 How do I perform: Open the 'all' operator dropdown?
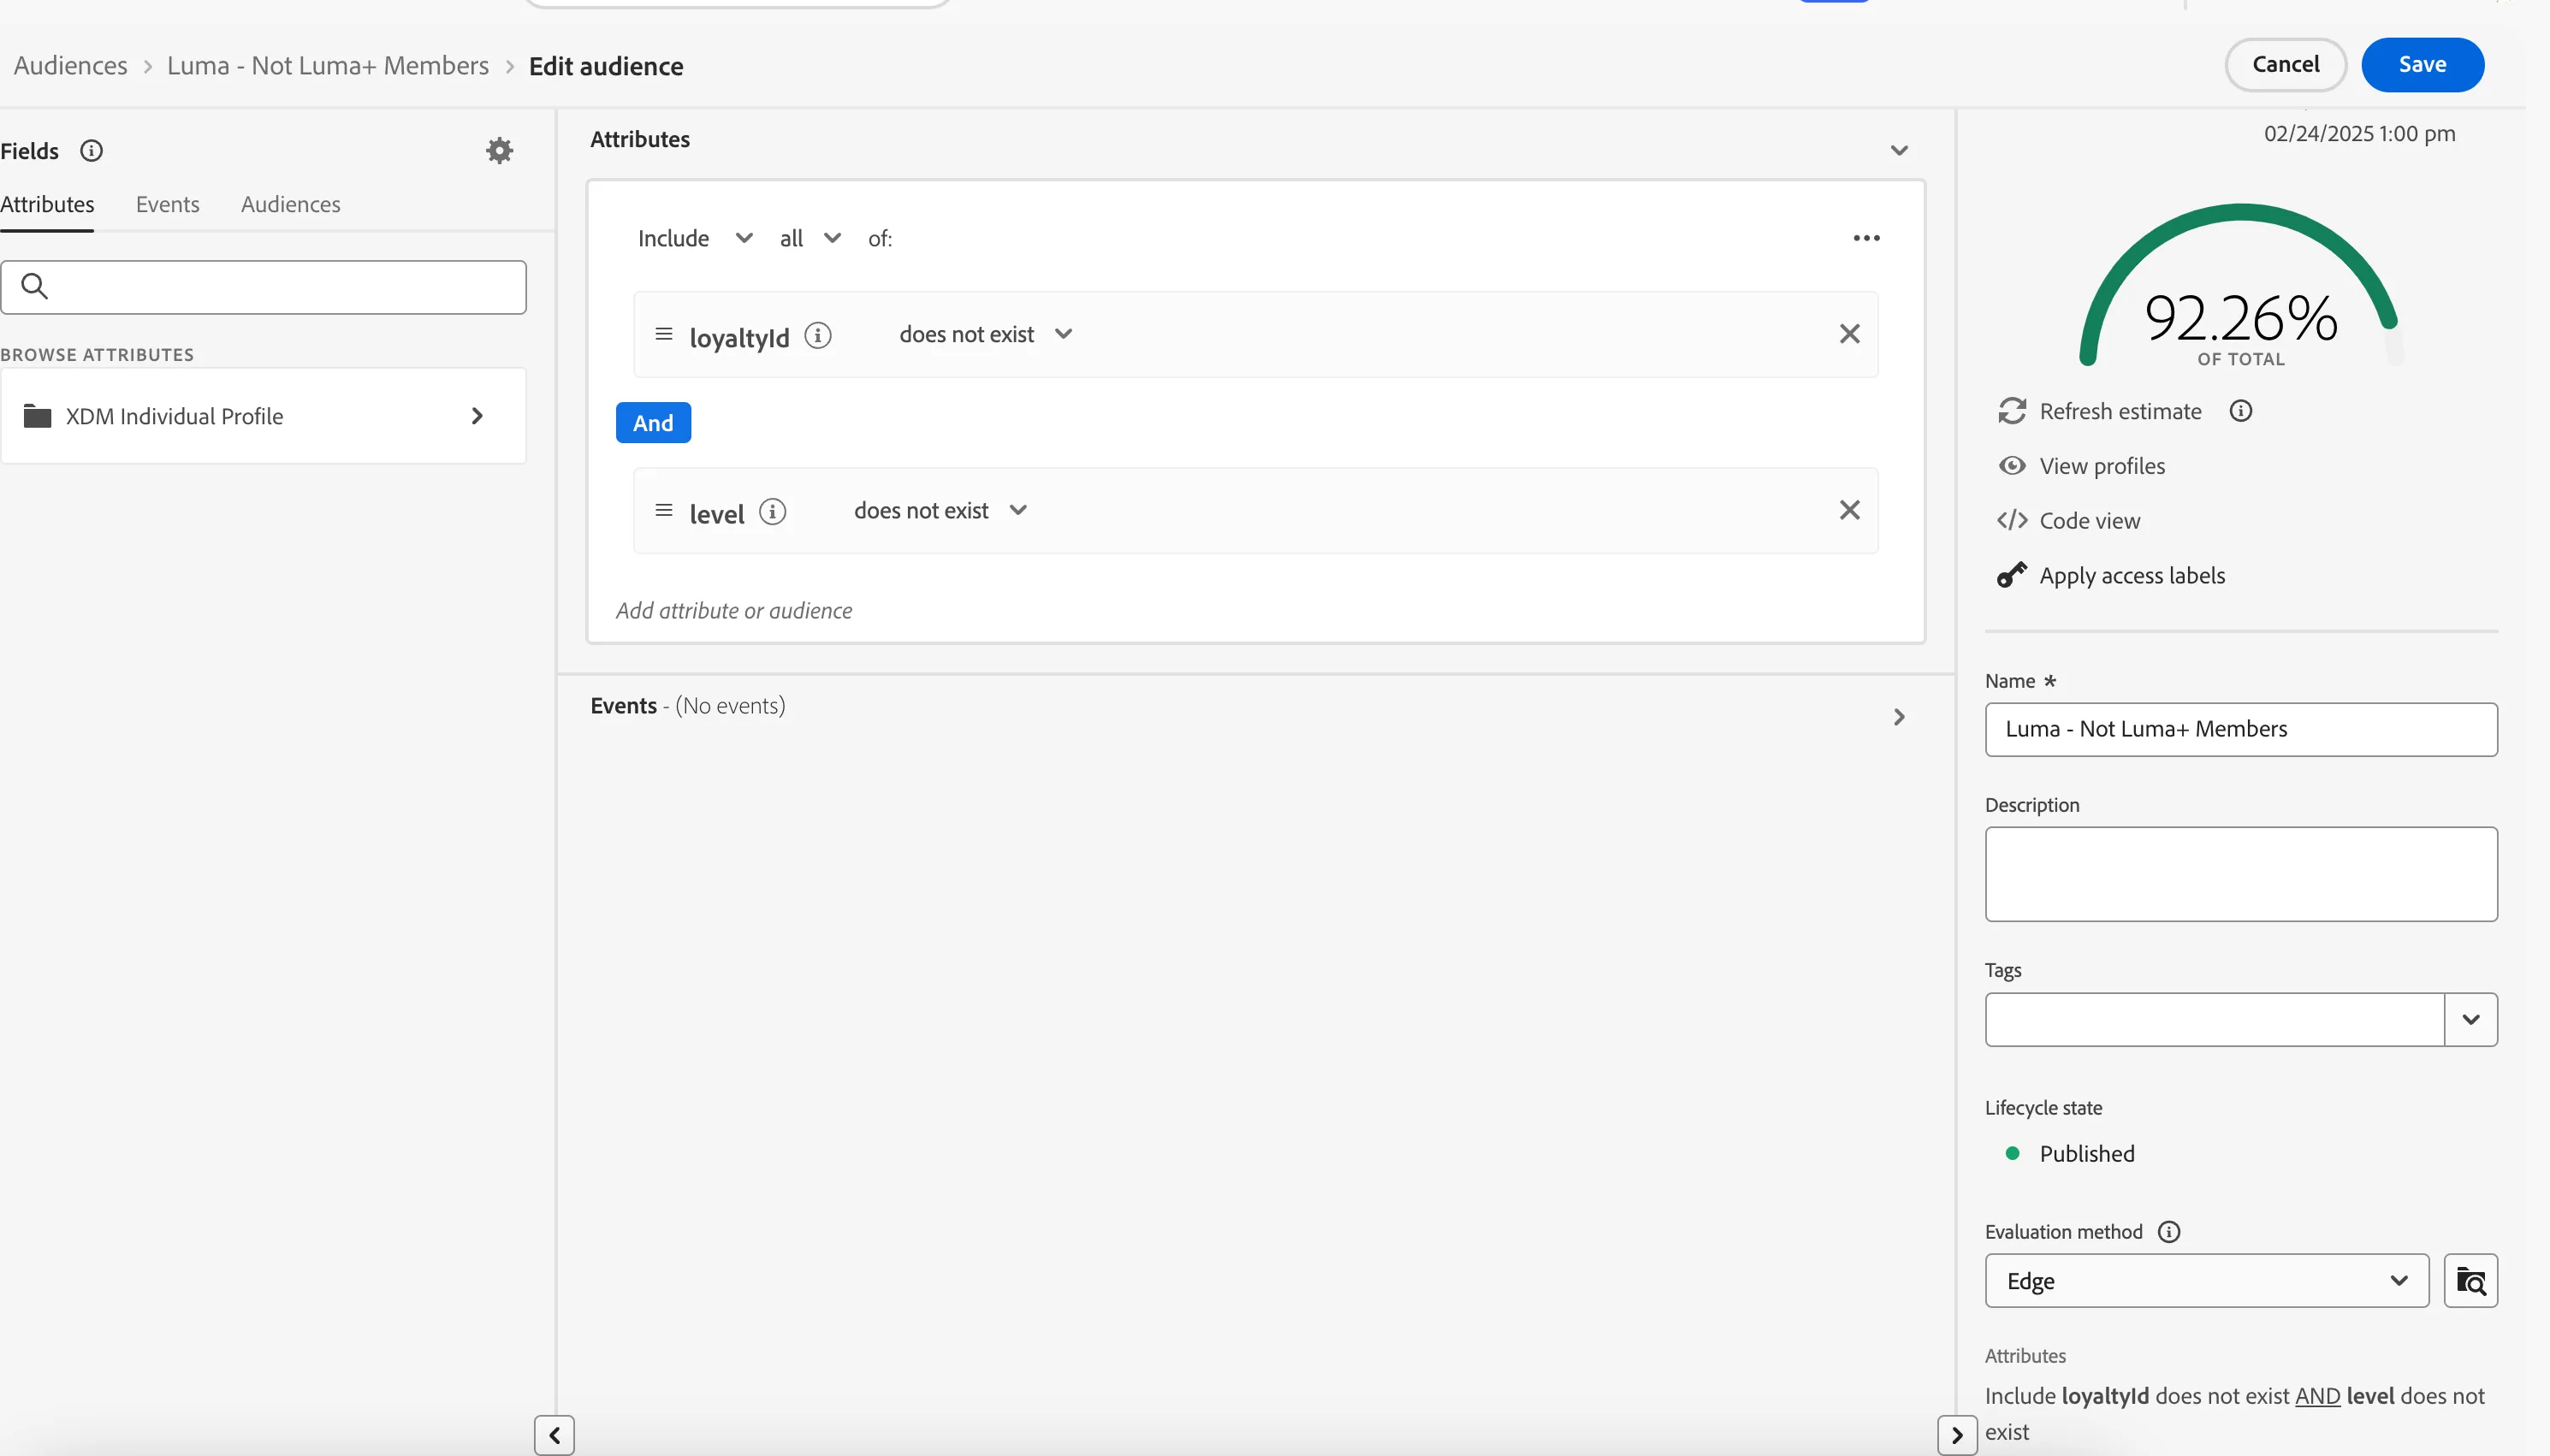click(810, 238)
